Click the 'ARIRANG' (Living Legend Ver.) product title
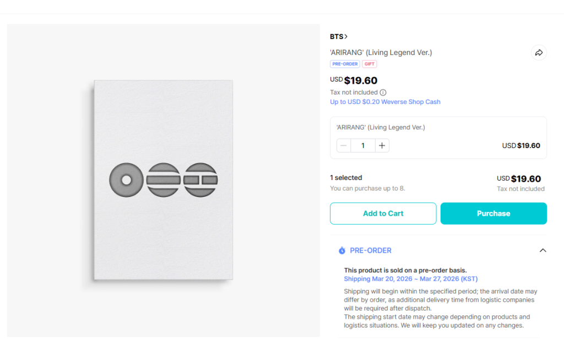 click(x=381, y=53)
